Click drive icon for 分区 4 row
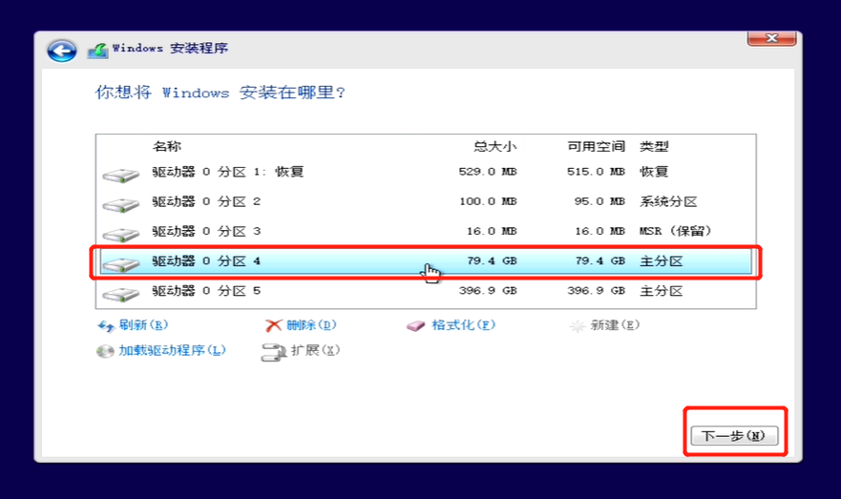 pyautogui.click(x=121, y=264)
